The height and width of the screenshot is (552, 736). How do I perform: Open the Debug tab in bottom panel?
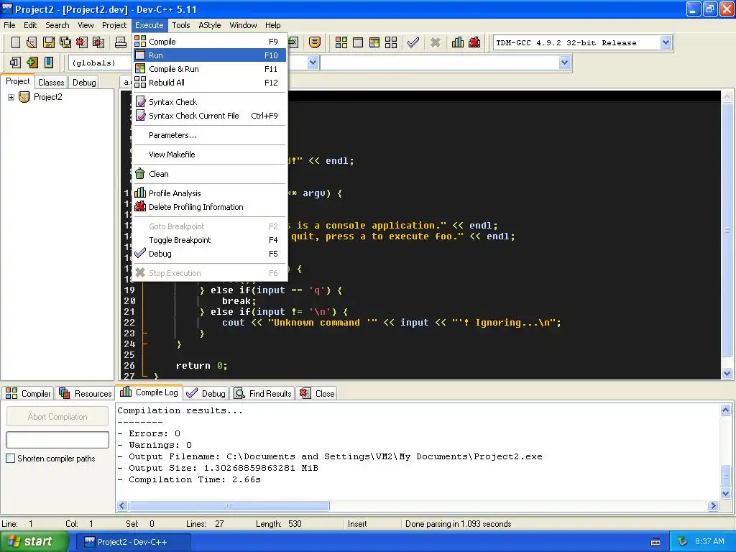tap(206, 393)
